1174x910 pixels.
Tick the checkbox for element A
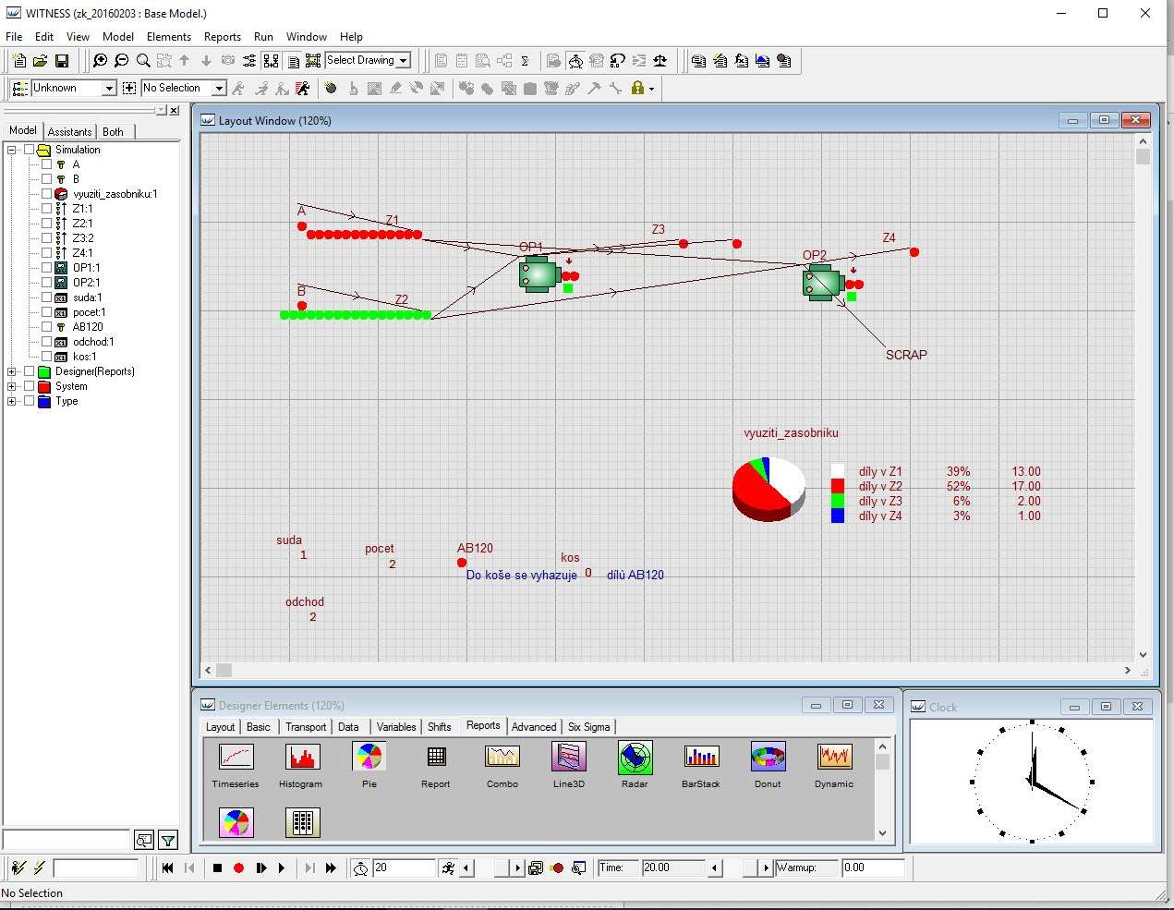coord(46,164)
